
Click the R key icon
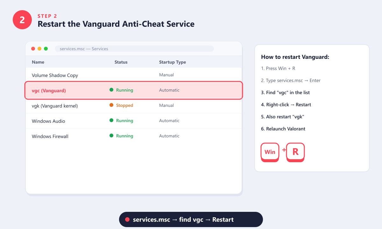295,152
